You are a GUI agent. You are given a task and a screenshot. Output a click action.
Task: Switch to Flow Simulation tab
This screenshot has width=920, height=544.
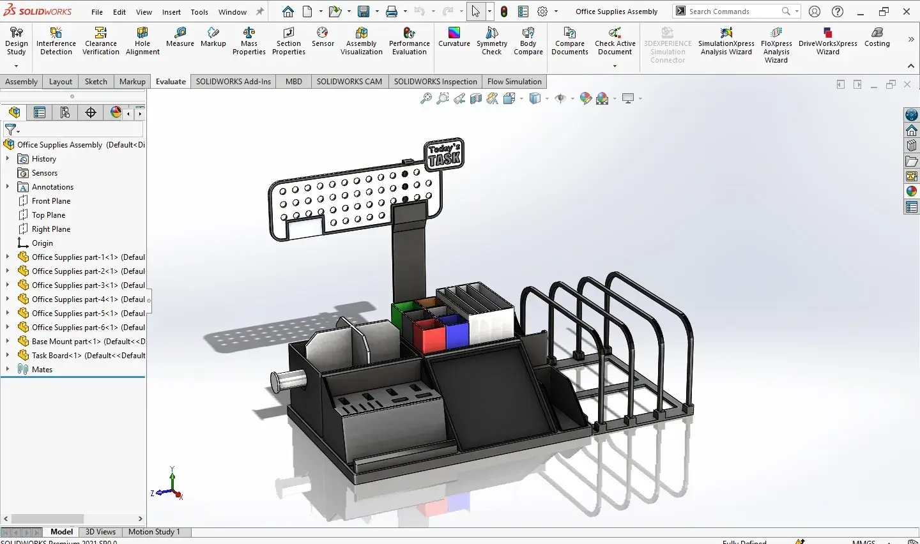(x=514, y=82)
